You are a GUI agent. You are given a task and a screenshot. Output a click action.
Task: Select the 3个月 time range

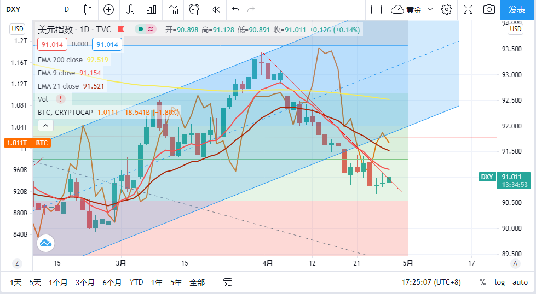[85, 283]
